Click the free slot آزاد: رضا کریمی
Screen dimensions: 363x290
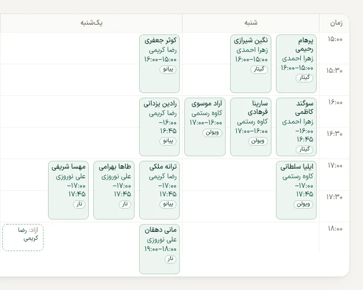[x=23, y=238]
